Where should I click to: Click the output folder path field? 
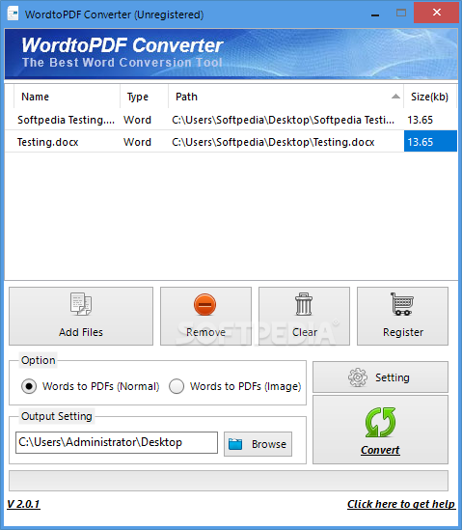[x=117, y=442]
